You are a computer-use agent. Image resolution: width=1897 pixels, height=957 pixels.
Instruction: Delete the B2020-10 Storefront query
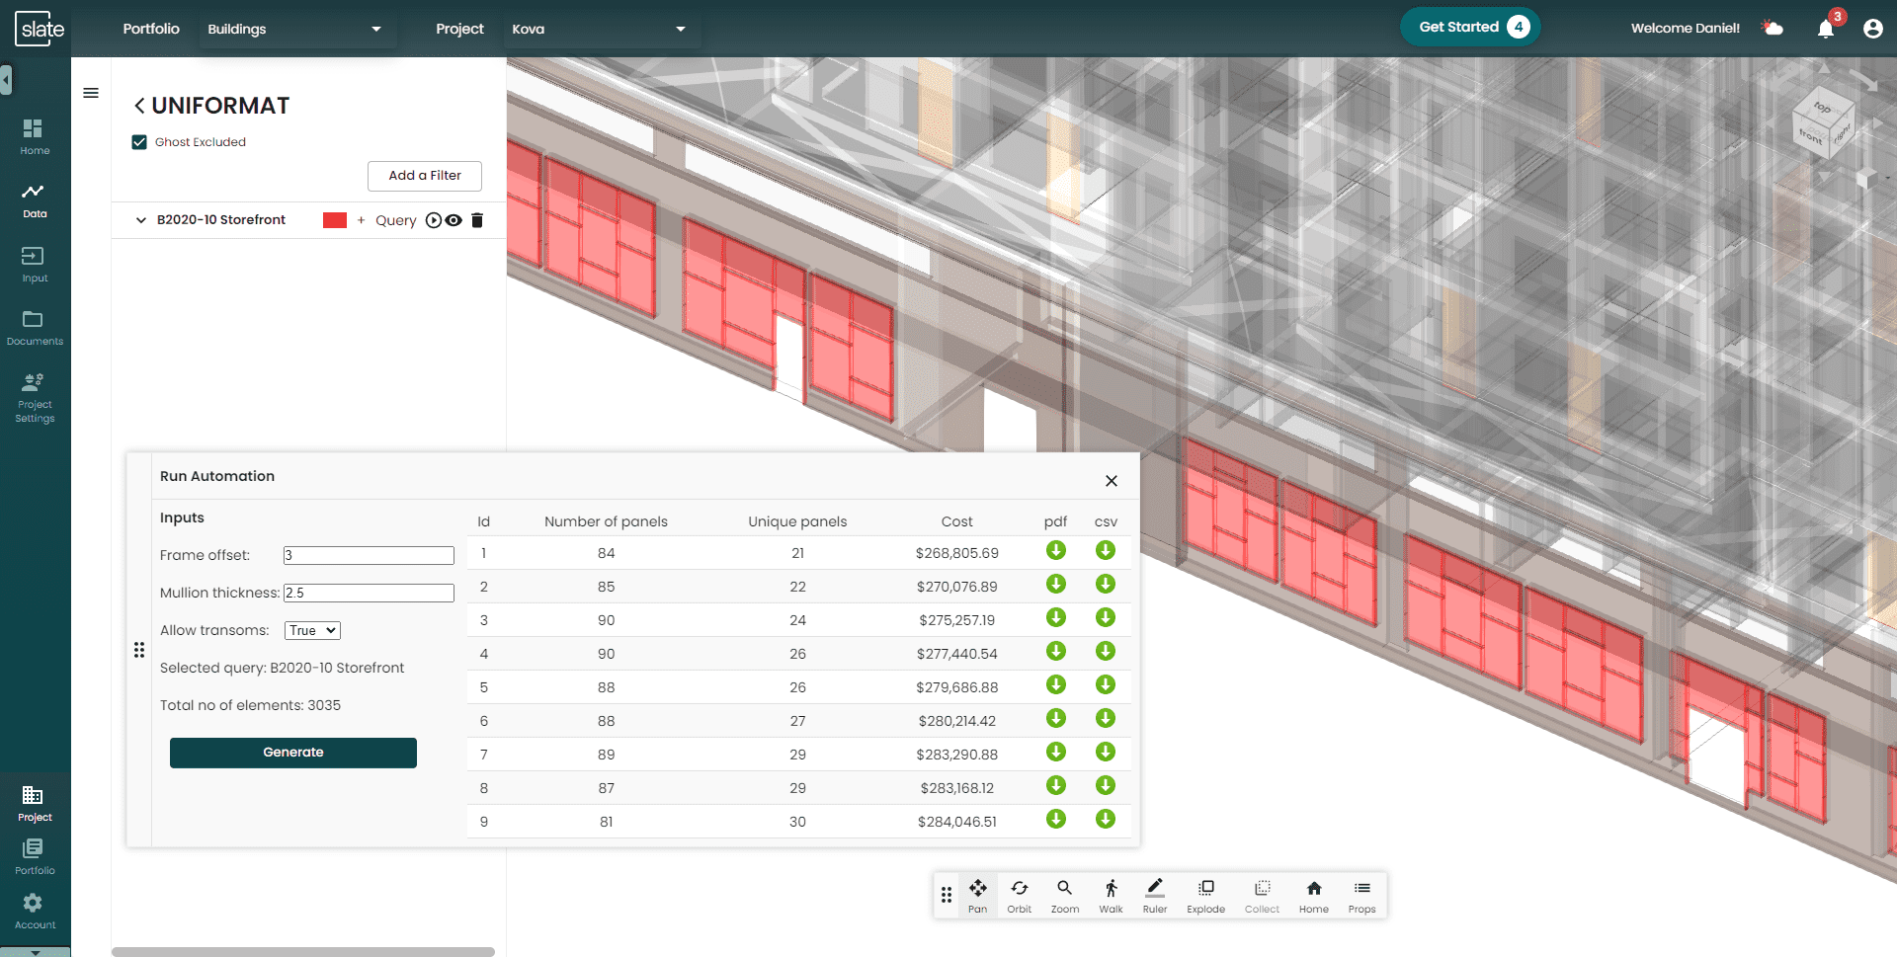[477, 220]
